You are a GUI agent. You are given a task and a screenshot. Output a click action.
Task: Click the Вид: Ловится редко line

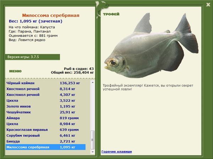[x=27, y=40]
